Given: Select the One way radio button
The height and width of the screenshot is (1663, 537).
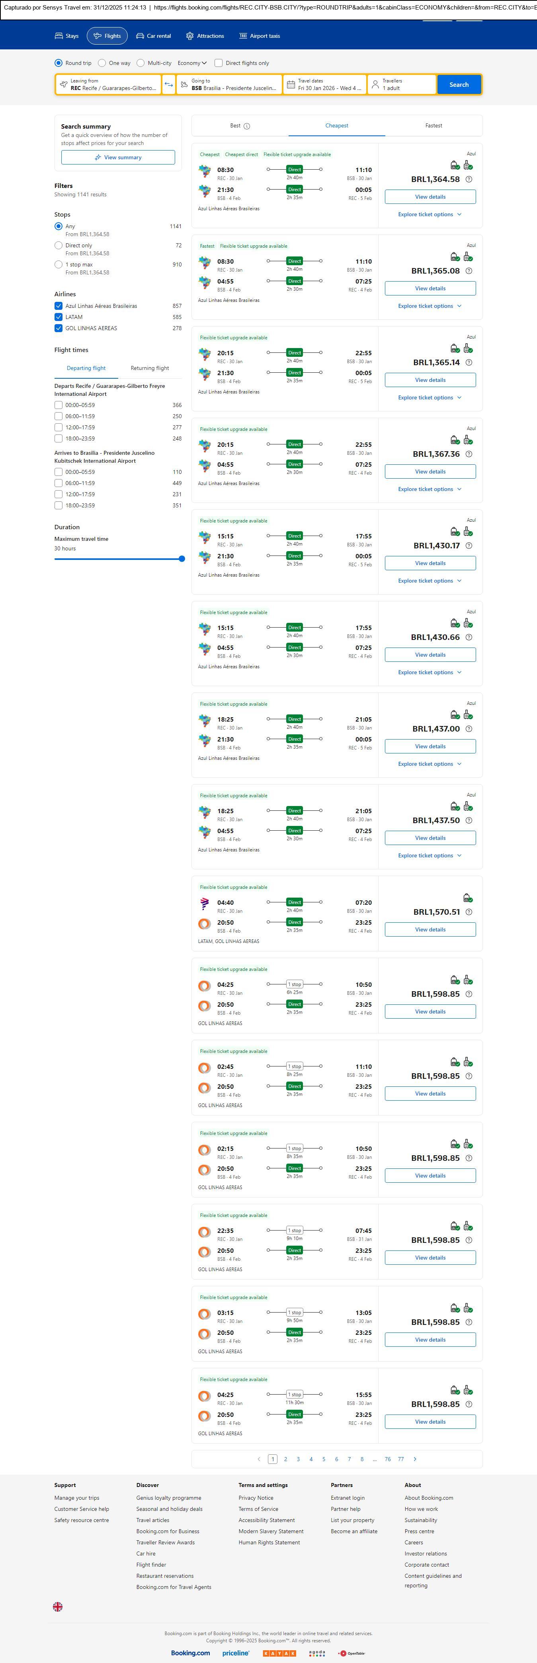Looking at the screenshot, I should point(102,63).
